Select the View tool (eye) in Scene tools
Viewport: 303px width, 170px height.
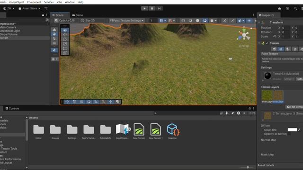(65, 30)
